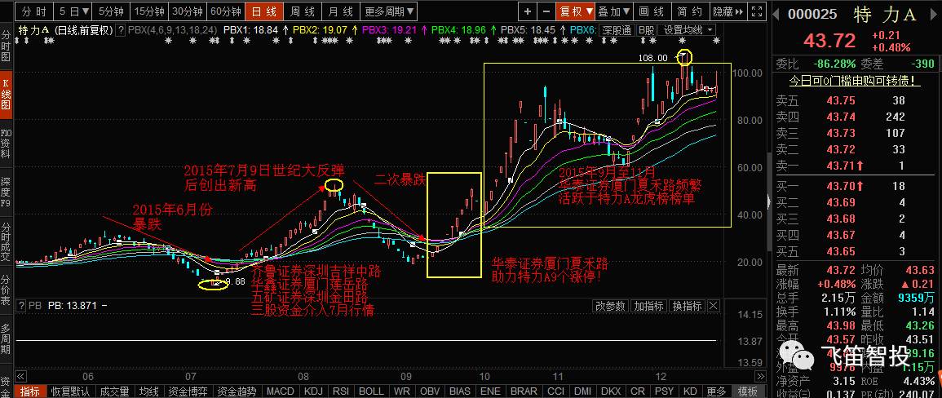942x398 pixels.
Task: Click 换指标 button
Action: pyautogui.click(x=687, y=306)
